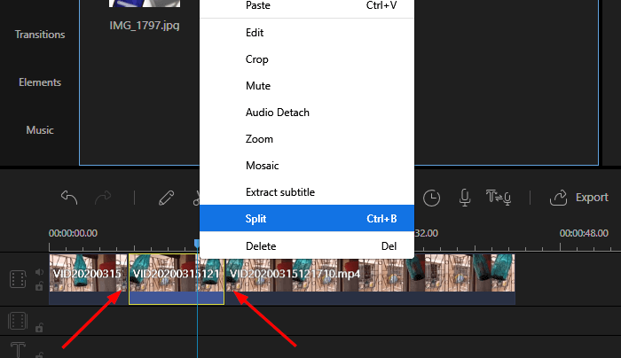Click Mosaic in the context menu
621x358 pixels.
[x=263, y=166]
